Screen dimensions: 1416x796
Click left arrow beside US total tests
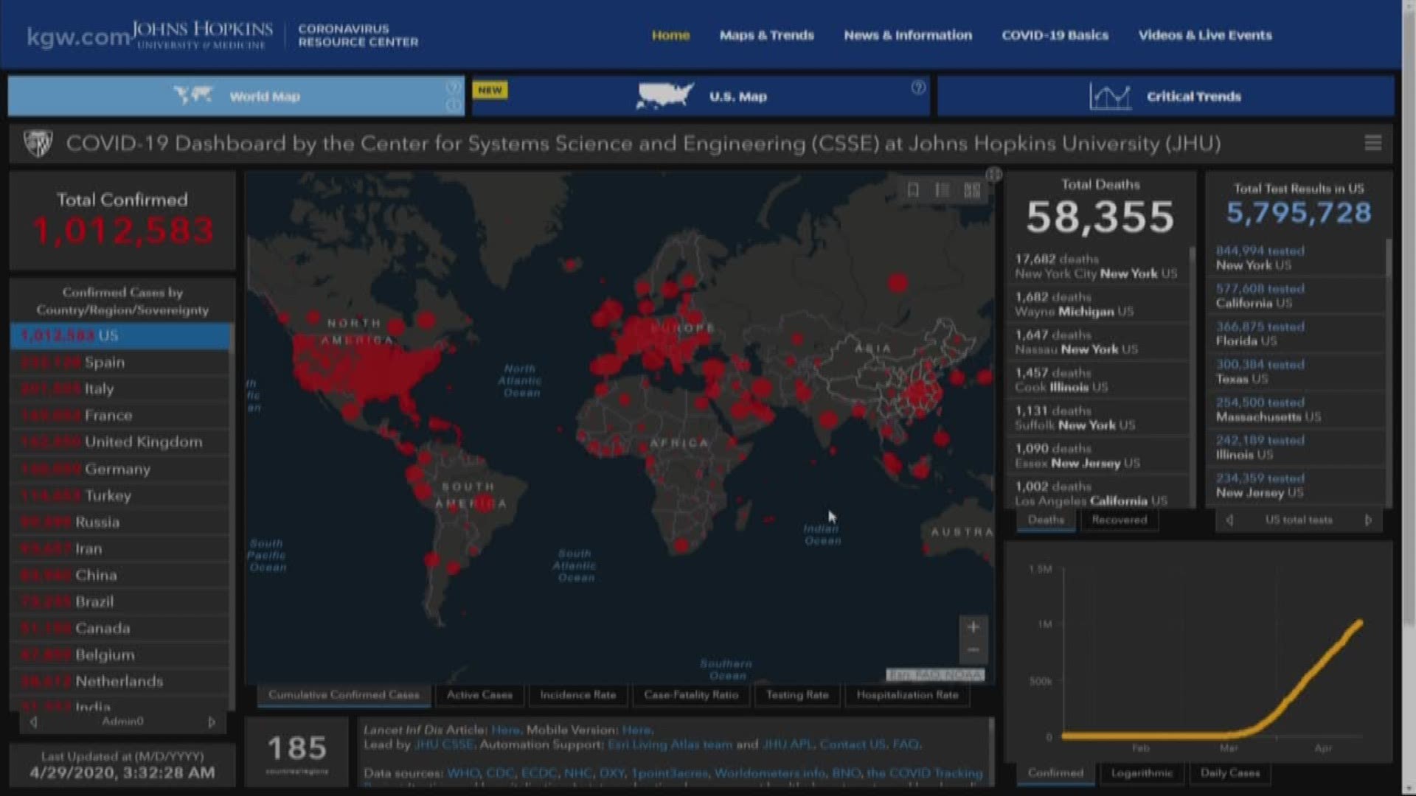1229,520
